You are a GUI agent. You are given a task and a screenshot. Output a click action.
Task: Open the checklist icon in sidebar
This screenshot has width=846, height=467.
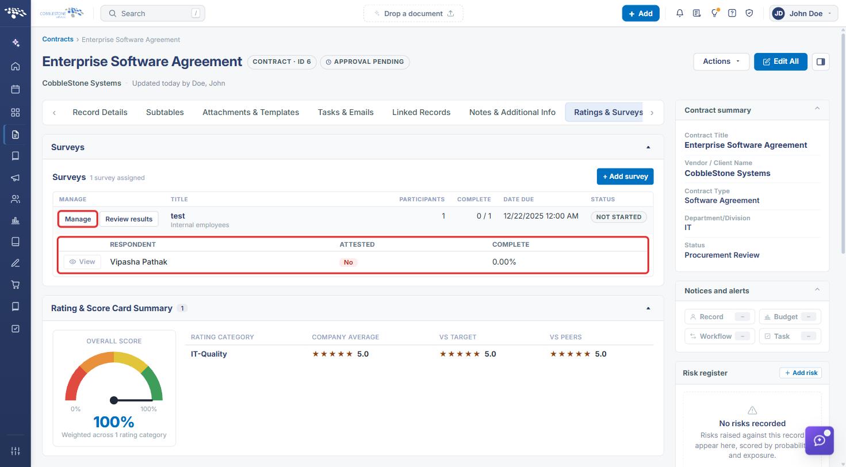click(x=16, y=328)
